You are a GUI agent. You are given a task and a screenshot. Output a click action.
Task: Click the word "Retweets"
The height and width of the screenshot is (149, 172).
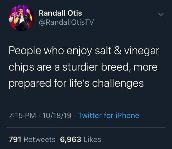pos(40,139)
